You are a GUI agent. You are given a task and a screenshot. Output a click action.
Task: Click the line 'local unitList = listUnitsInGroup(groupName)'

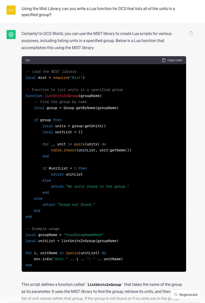point(72,241)
